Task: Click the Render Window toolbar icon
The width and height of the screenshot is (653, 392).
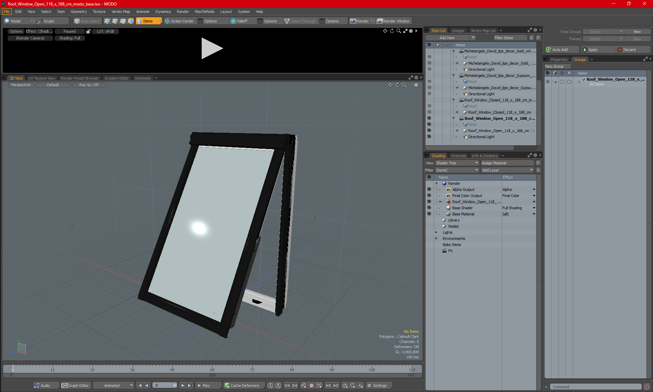Action: click(x=380, y=21)
